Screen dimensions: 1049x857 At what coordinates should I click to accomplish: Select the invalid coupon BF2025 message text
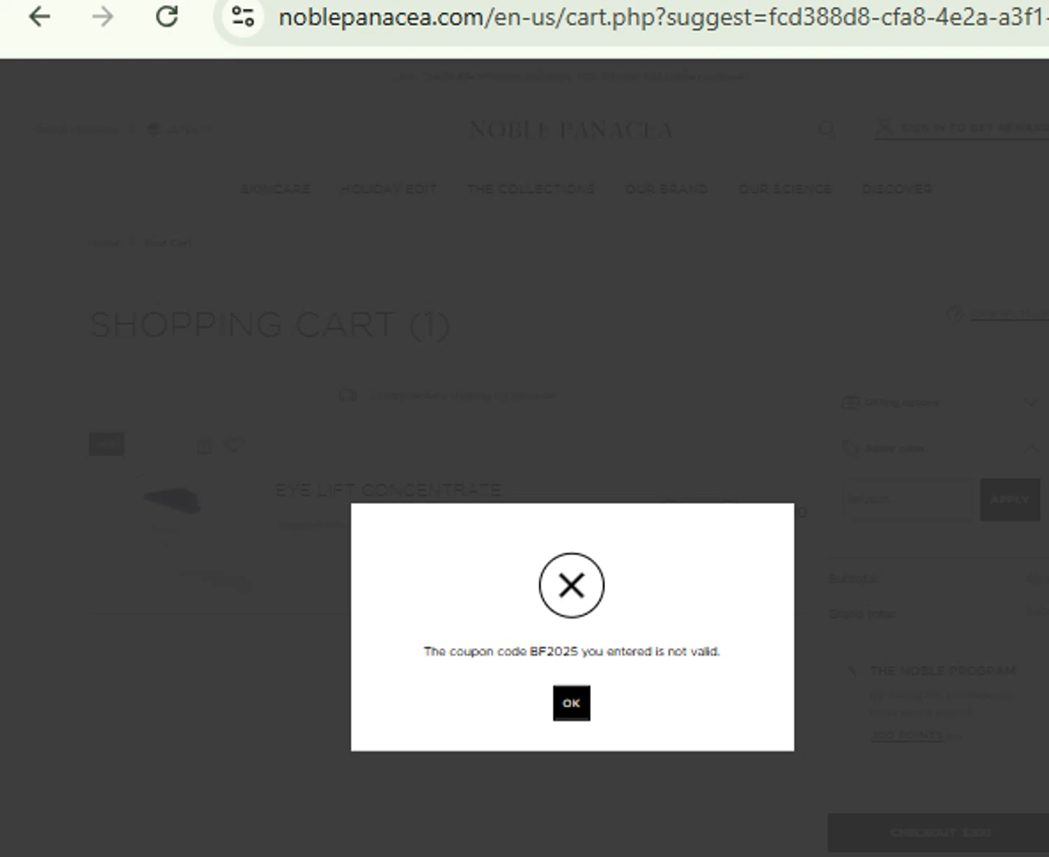(571, 651)
